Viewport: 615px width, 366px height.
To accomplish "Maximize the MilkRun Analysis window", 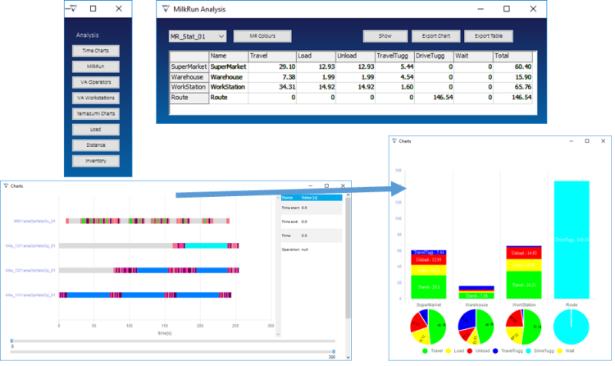I will point(507,9).
